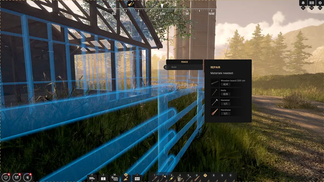The height and width of the screenshot is (182, 324).
Task: Open the settings gear icon
Action: (320, 3)
